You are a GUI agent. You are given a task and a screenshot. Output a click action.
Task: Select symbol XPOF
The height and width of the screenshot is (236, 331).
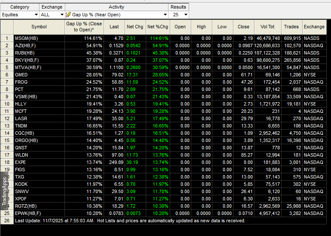21,199
